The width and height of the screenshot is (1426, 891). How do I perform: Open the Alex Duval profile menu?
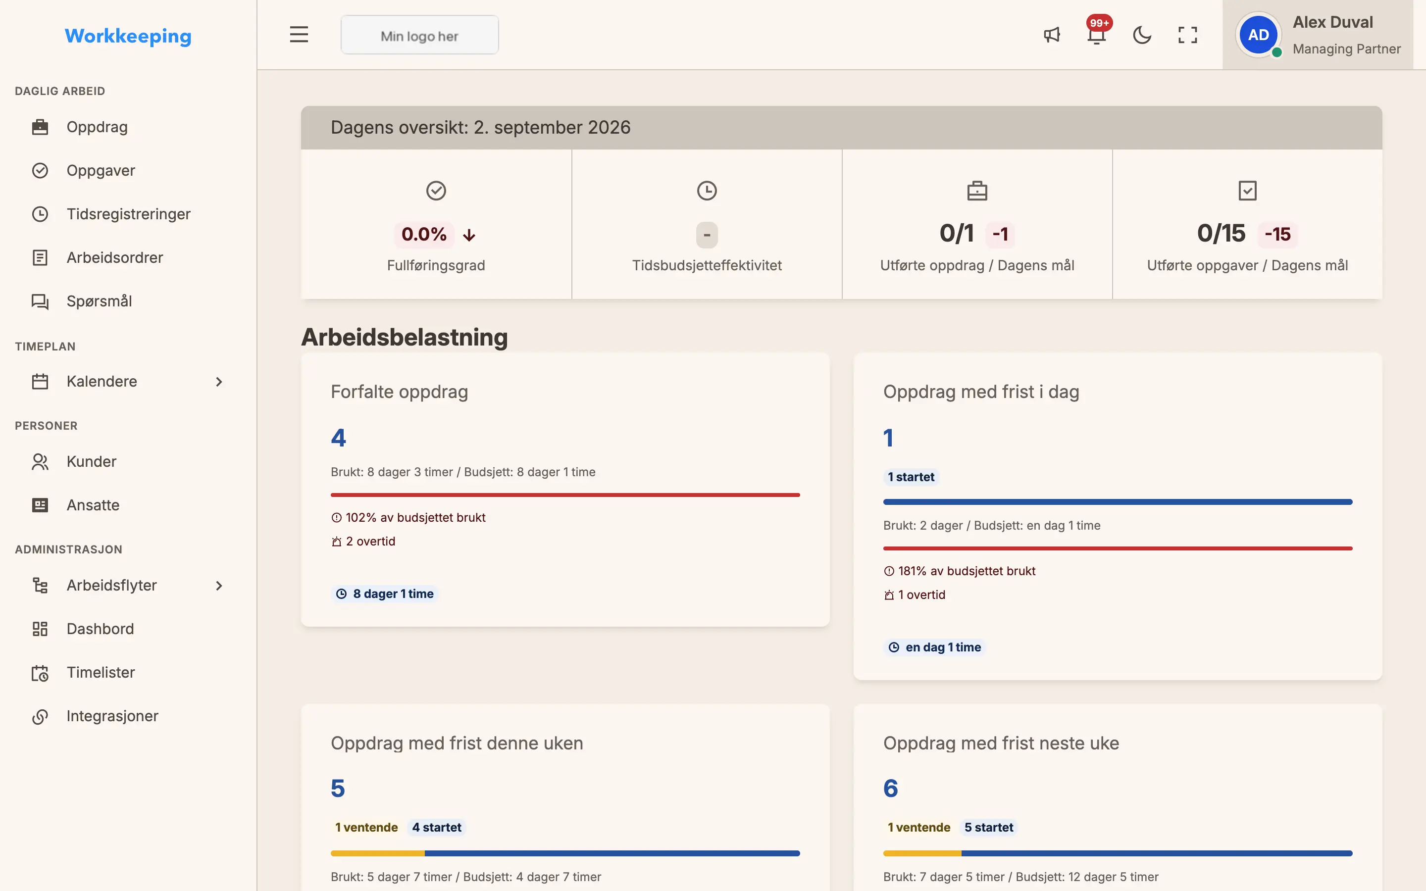tap(1318, 35)
